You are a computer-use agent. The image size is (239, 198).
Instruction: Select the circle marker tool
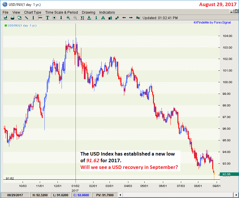(x=54, y=18)
